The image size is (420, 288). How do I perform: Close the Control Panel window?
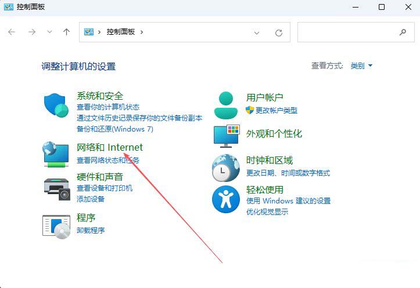coord(408,7)
